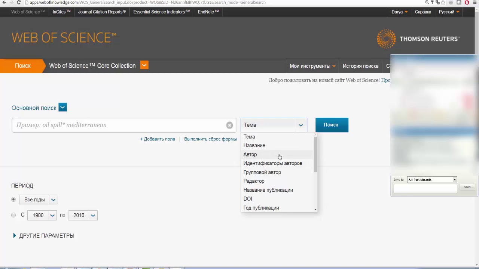Click the browser bookmark star icon
This screenshot has height=269, width=479.
pos(443,2)
